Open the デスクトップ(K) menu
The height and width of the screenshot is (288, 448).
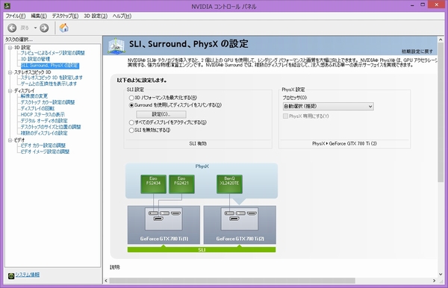click(x=65, y=16)
